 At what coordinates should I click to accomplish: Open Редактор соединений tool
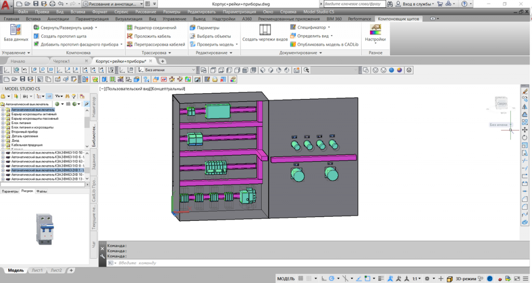pos(152,27)
